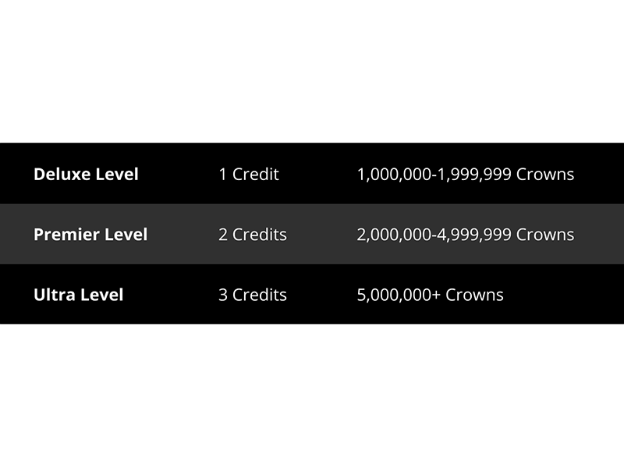This screenshot has width=624, height=467.
Task: Click Crowns in the Premier row
Action: [x=545, y=235]
